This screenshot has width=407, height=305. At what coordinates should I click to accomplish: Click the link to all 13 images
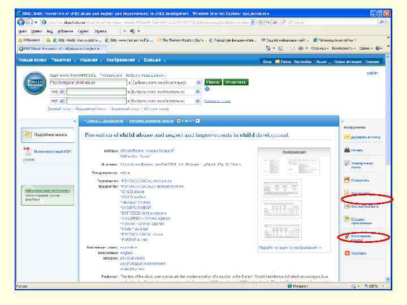(290, 248)
